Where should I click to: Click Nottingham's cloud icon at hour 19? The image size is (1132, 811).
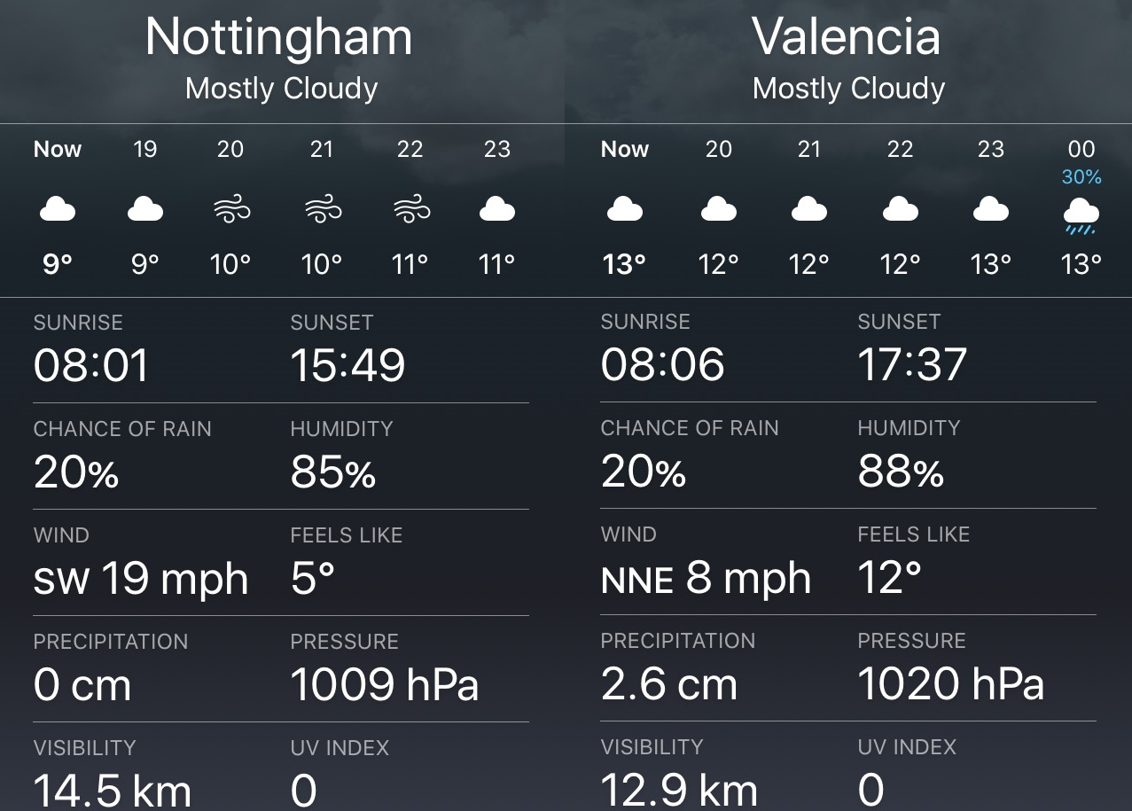pos(145,210)
